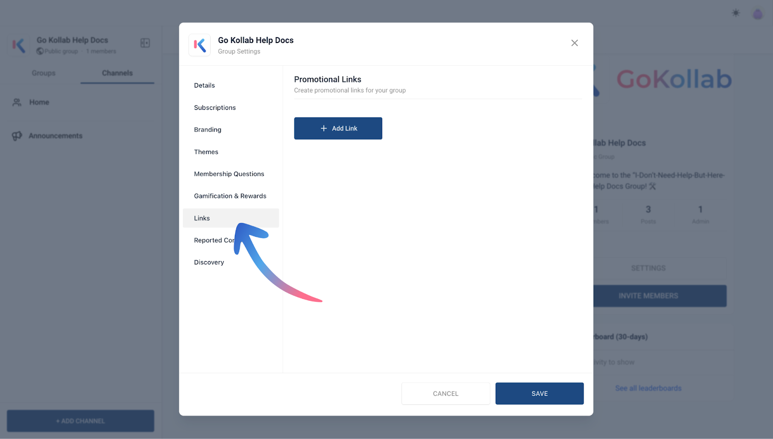Image resolution: width=773 pixels, height=439 pixels.
Task: Click the Go Kollab logo in dialog header
Action: coord(200,45)
